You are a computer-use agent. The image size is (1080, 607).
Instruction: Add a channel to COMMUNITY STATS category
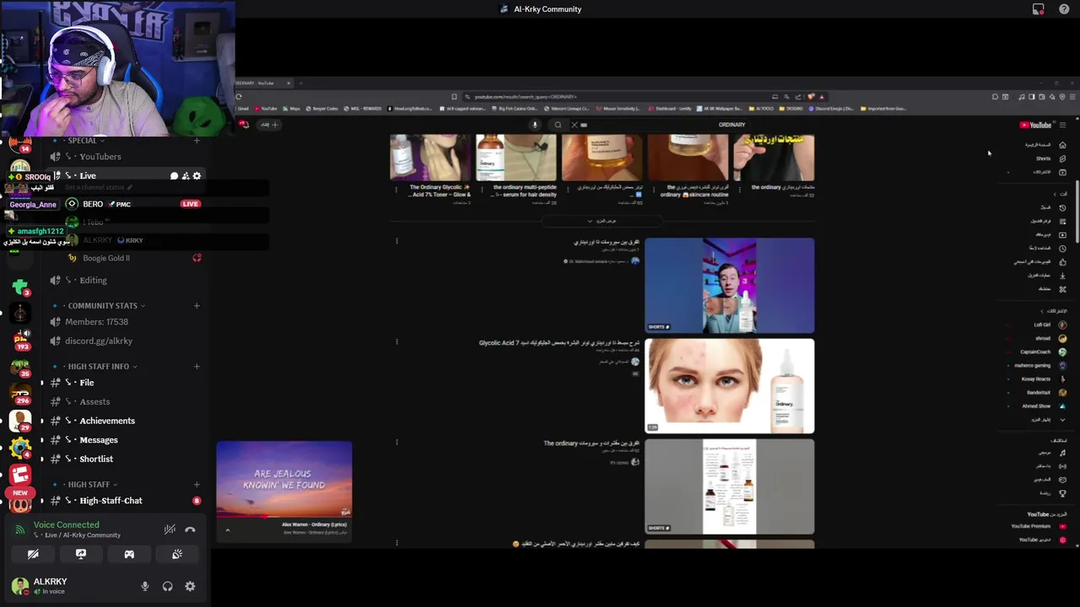pos(197,305)
